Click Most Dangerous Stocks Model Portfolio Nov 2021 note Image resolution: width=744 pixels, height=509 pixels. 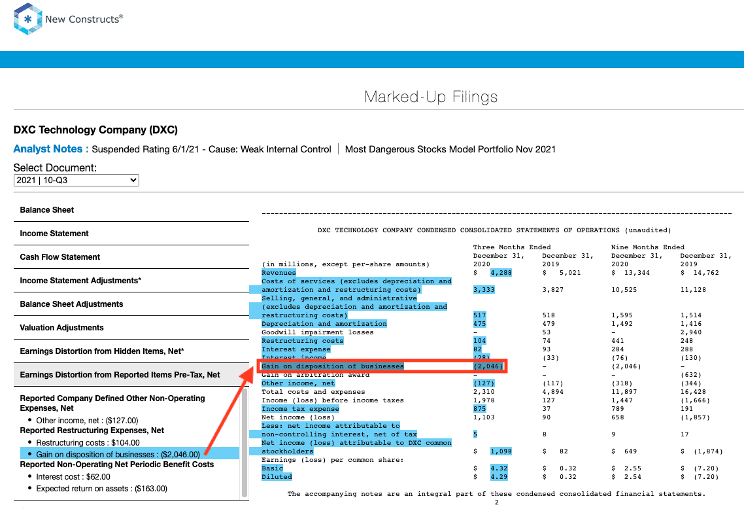pos(450,149)
